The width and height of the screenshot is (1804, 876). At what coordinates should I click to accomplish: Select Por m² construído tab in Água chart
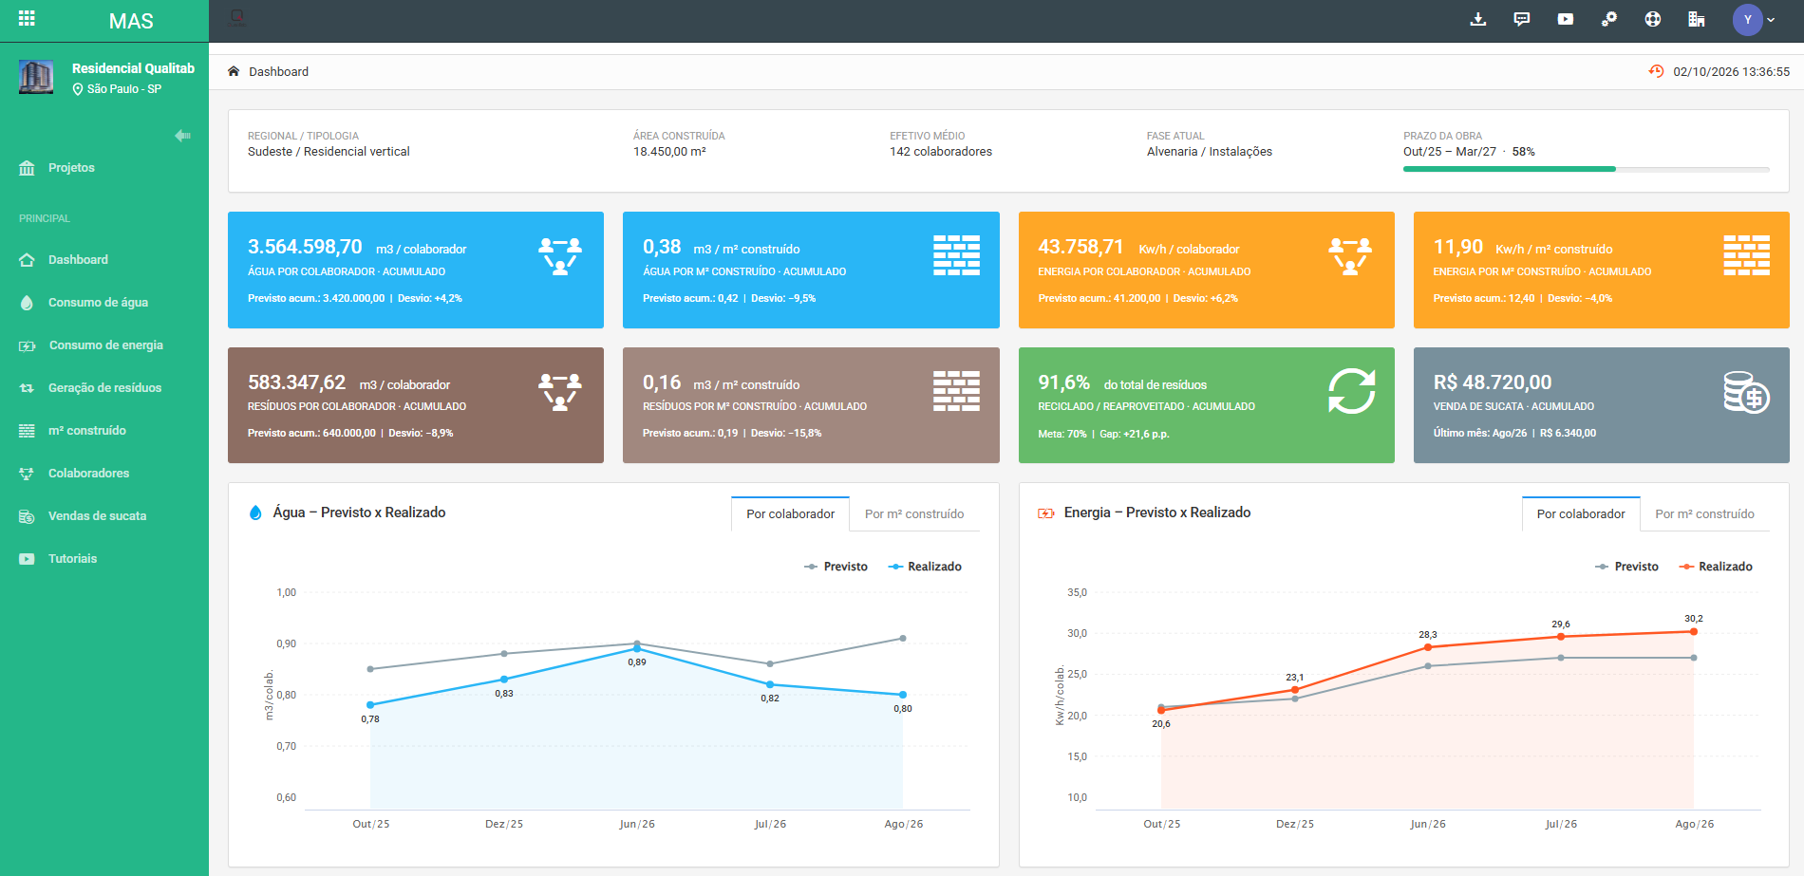[x=914, y=513]
